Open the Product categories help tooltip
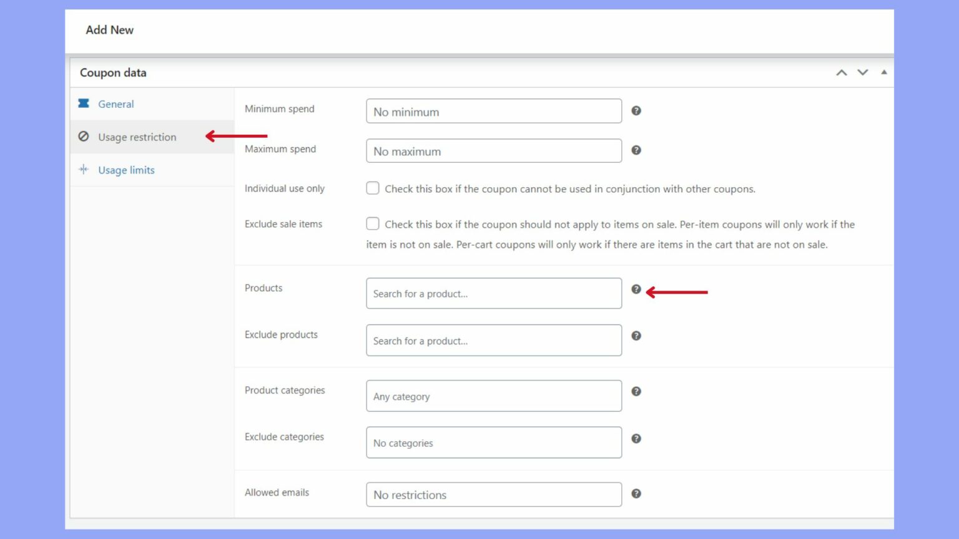Screen dimensions: 959x539 point(636,391)
